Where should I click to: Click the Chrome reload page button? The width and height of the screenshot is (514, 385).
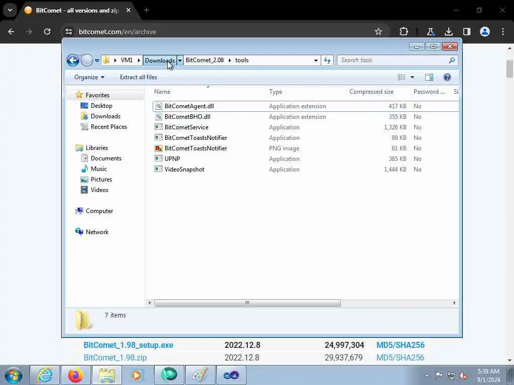pyautogui.click(x=47, y=32)
